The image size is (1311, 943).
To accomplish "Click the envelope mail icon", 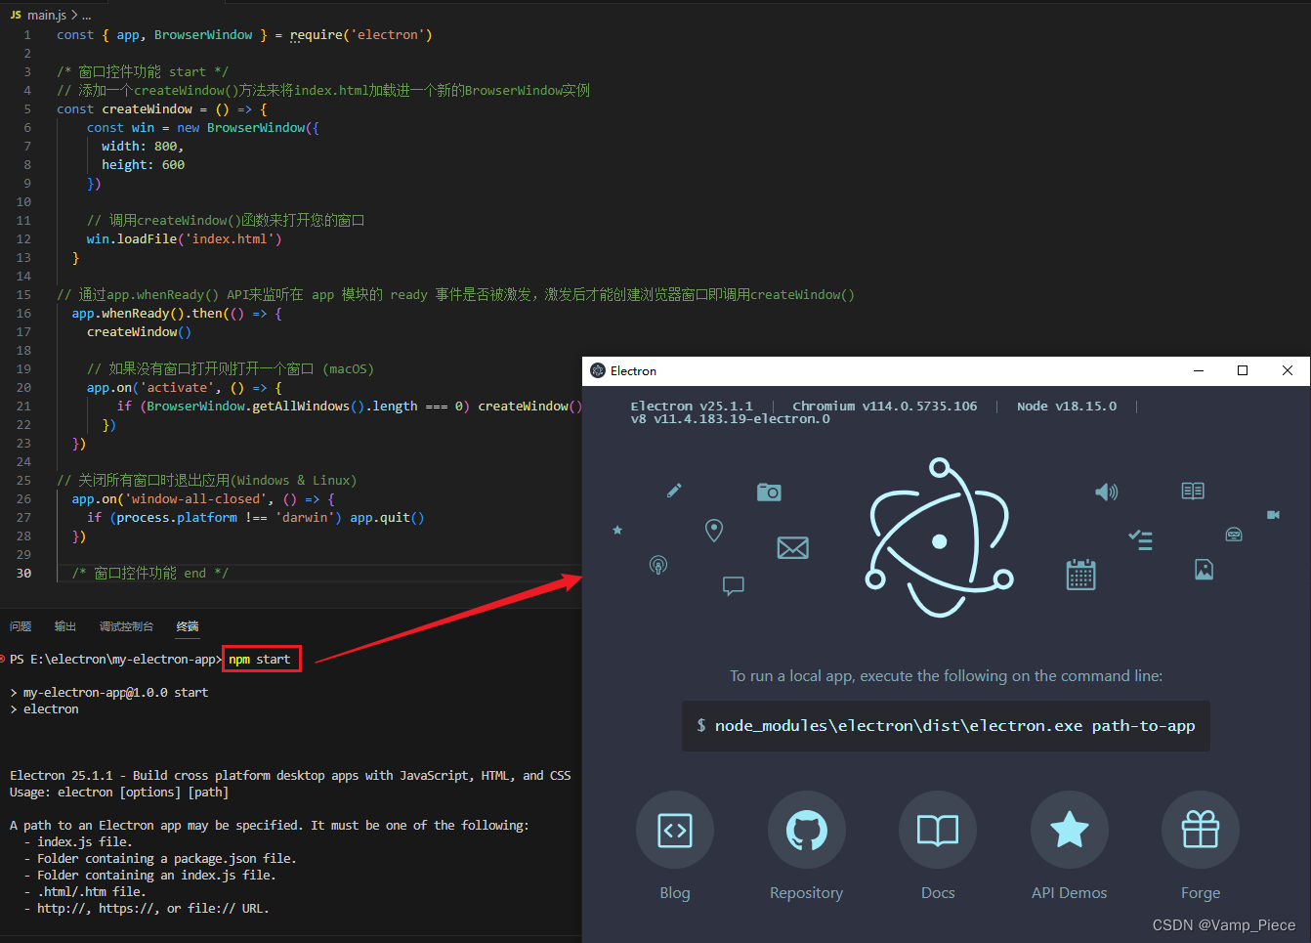I will point(792,548).
